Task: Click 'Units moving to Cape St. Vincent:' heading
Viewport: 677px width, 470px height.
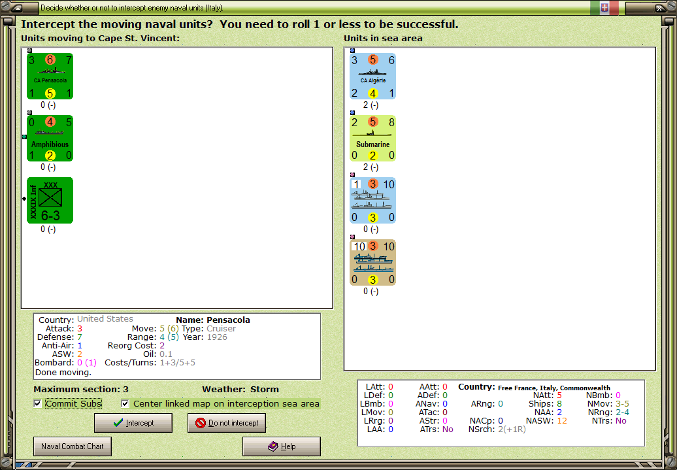Action: (100, 38)
